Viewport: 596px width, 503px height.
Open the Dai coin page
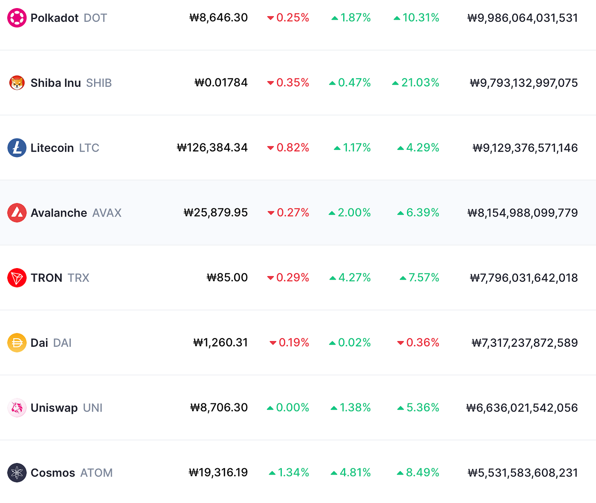(x=39, y=343)
